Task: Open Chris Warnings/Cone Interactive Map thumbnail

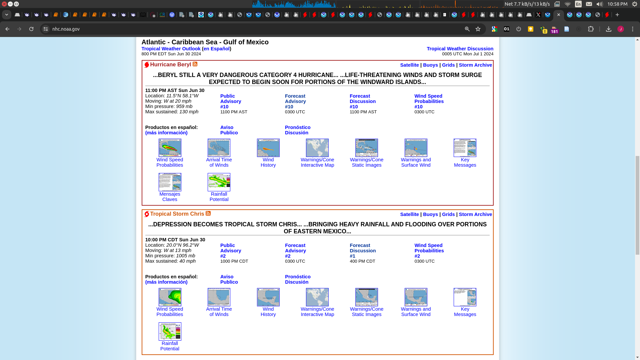Action: pos(317,297)
